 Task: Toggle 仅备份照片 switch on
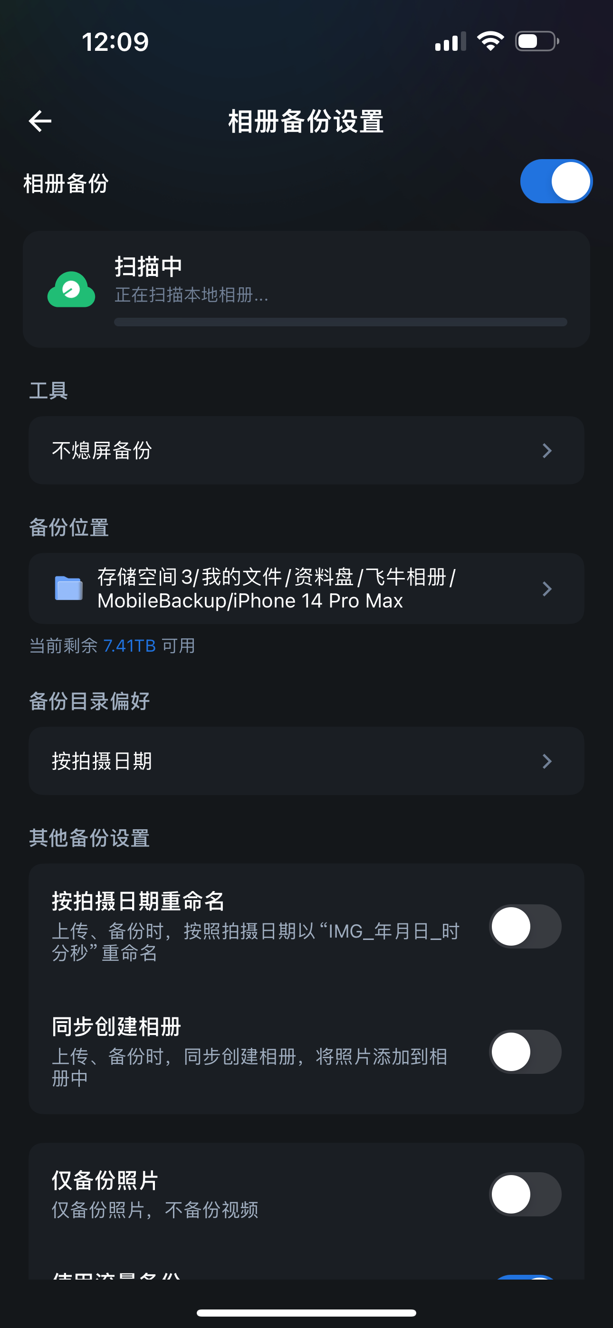pyautogui.click(x=525, y=1194)
